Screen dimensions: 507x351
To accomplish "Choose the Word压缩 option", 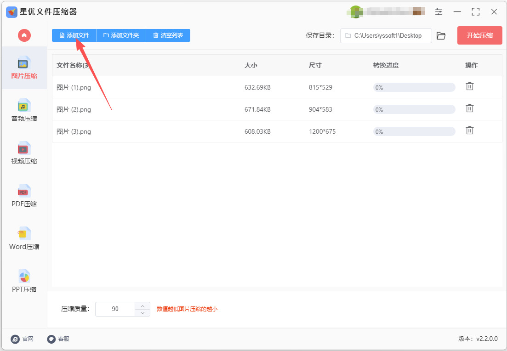I will [24, 238].
